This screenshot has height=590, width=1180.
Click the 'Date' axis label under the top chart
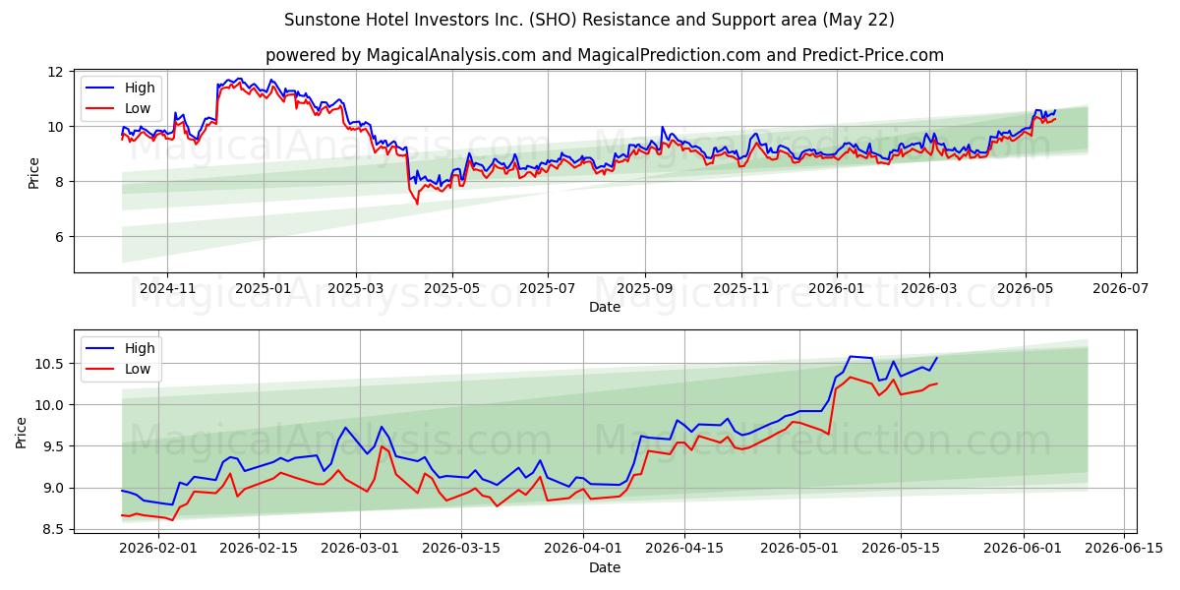click(x=604, y=307)
